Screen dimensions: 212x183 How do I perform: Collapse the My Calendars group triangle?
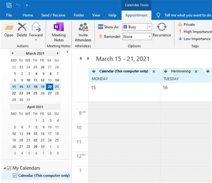tap(5, 168)
